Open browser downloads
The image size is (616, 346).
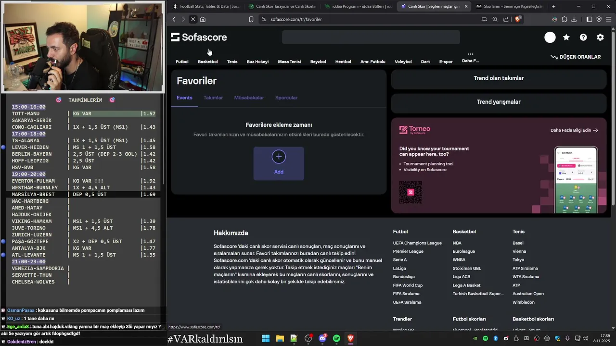(574, 19)
